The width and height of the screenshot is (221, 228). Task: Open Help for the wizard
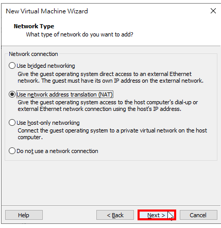(x=24, y=215)
